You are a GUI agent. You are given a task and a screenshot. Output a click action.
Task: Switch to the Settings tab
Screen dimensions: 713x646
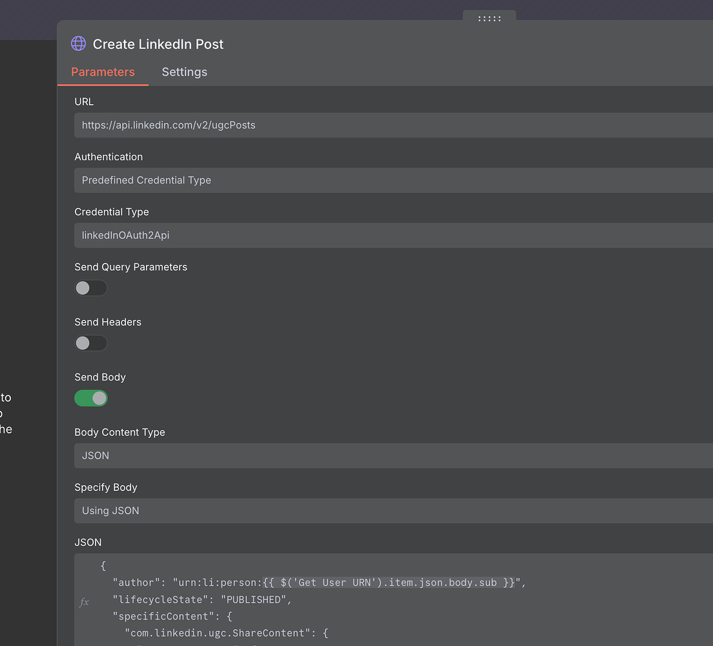click(x=184, y=72)
